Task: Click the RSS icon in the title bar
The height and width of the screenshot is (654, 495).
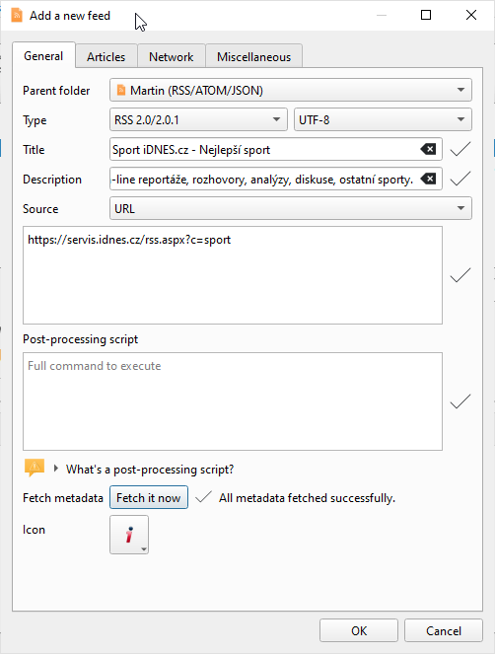Action: click(17, 16)
